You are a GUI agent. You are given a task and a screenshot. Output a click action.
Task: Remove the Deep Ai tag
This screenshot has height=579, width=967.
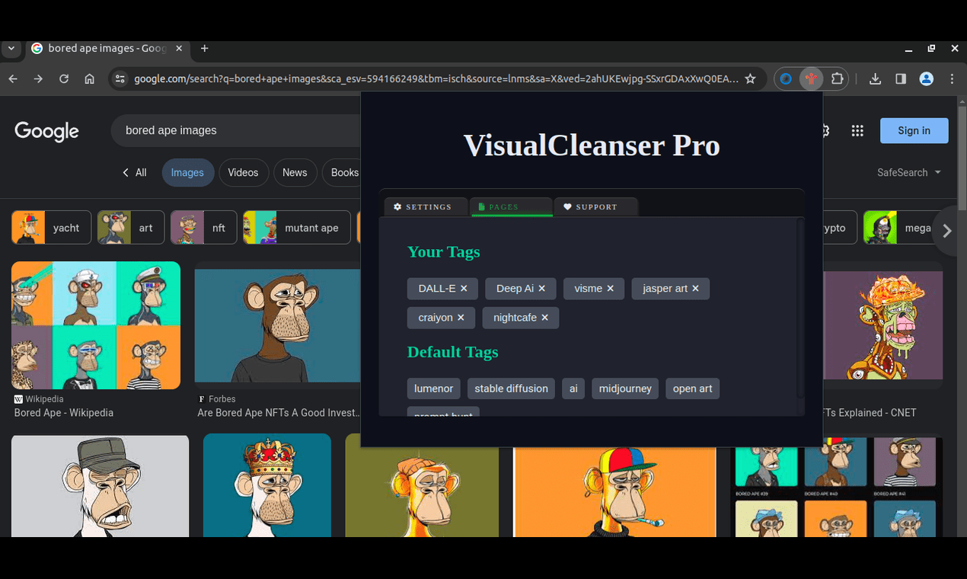point(542,289)
